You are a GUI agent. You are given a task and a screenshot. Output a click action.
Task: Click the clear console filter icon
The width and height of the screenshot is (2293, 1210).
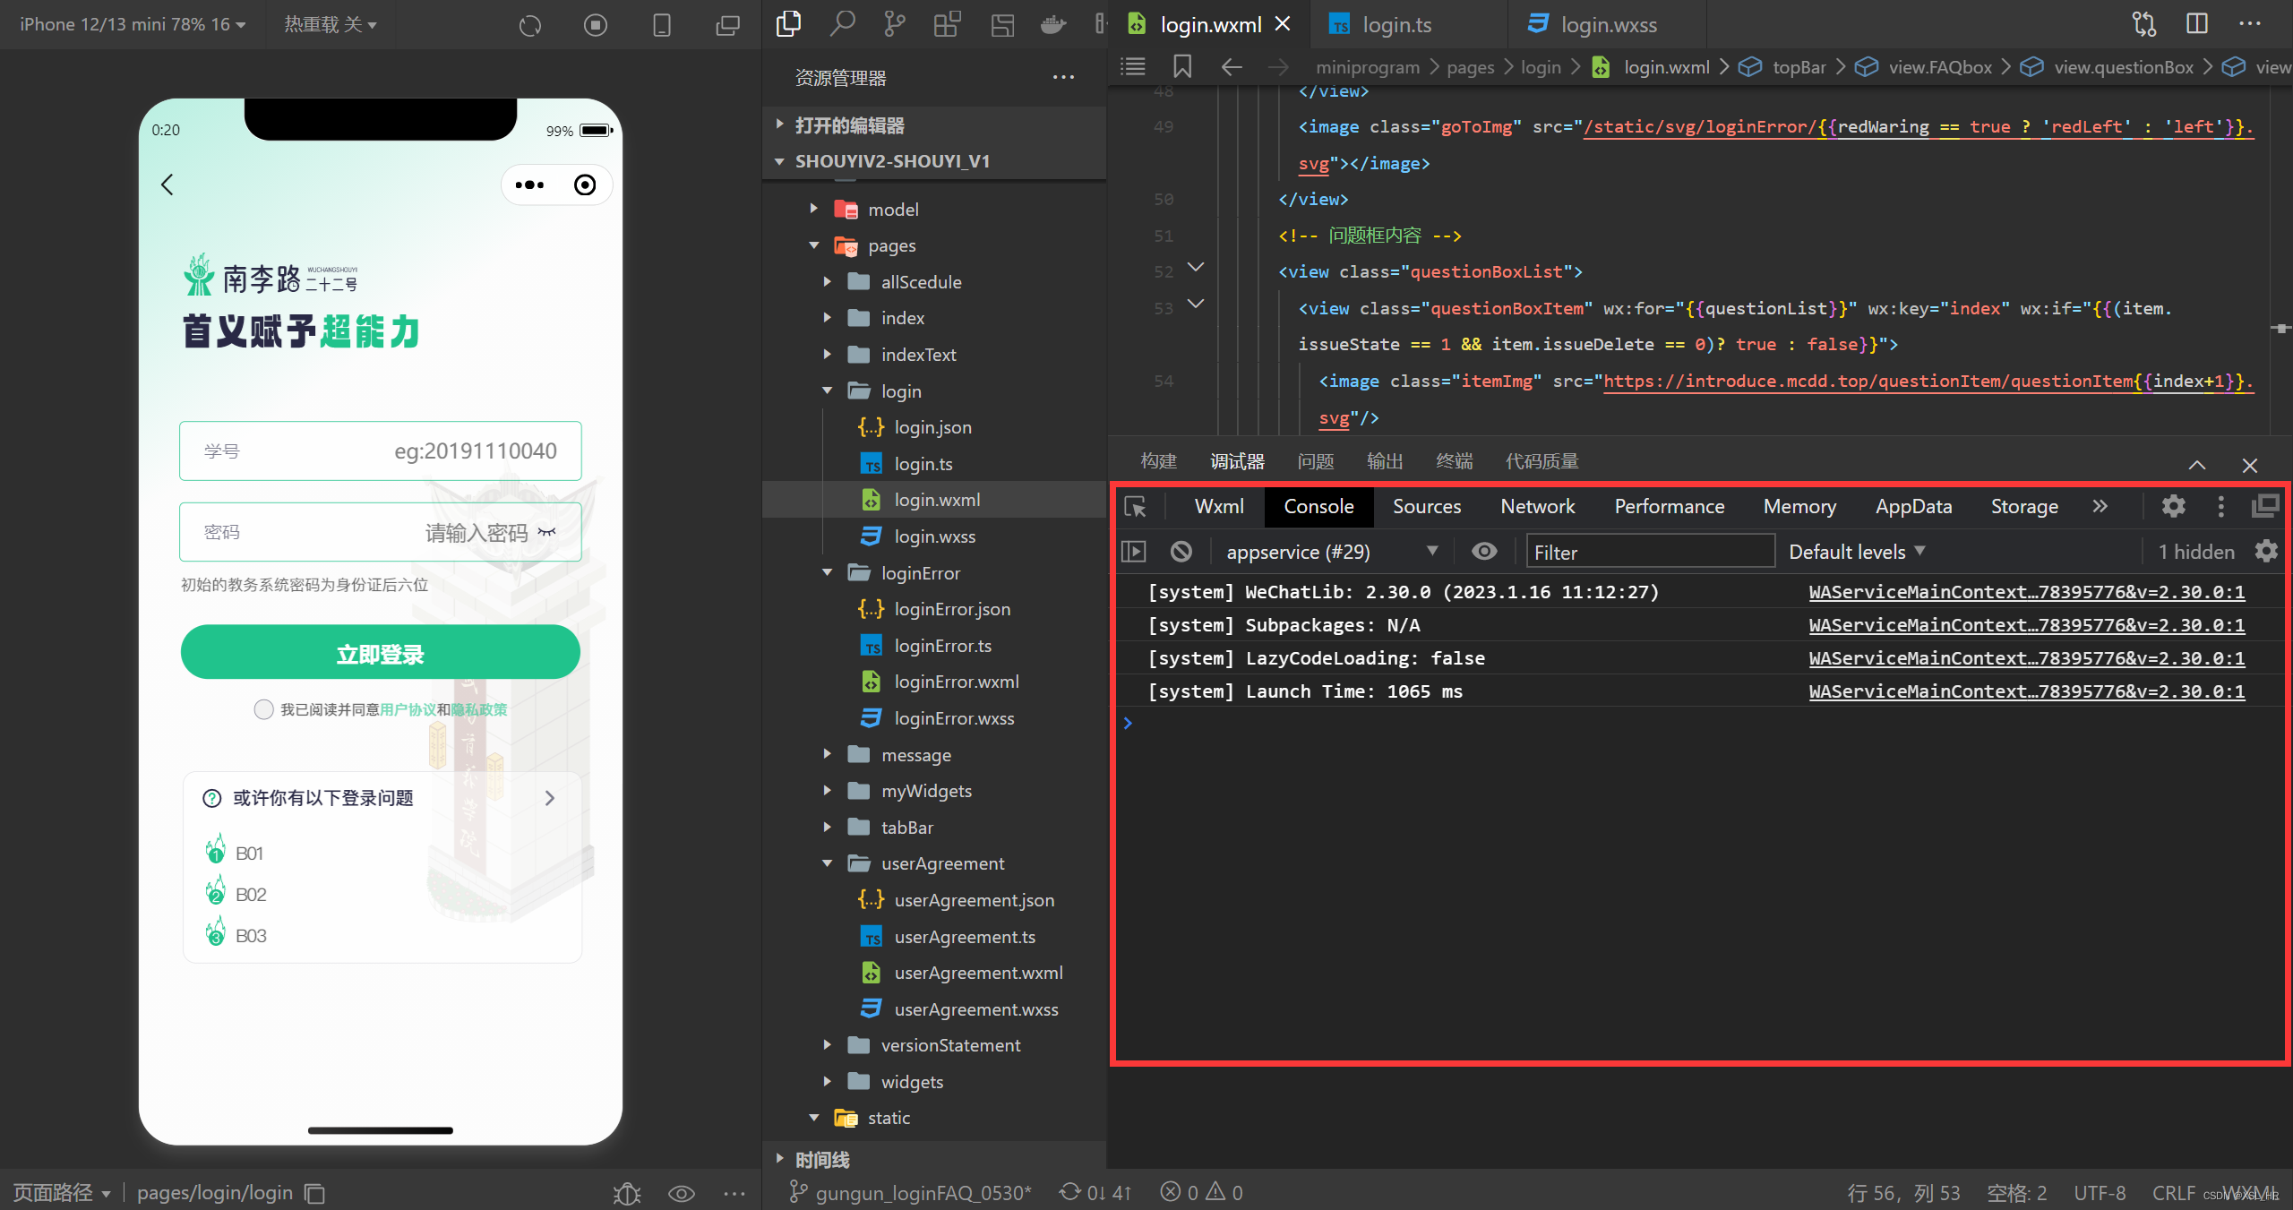(1183, 551)
